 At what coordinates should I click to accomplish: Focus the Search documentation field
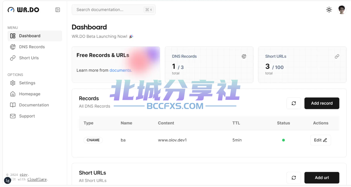113,10
